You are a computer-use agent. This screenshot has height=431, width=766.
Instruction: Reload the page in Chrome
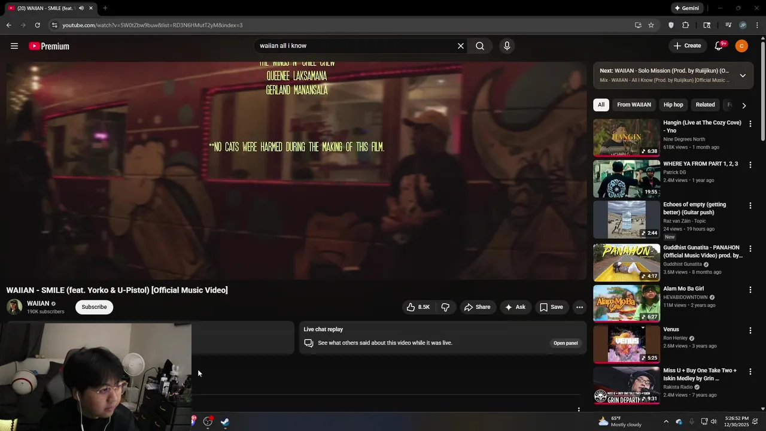coord(37,25)
